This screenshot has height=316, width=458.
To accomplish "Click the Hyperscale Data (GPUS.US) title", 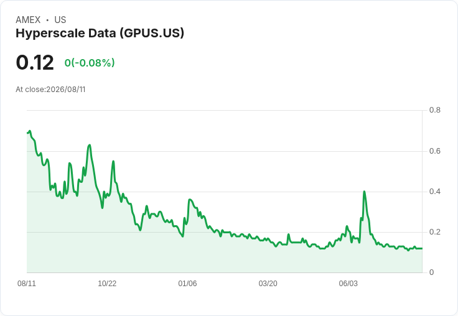I will pyautogui.click(x=100, y=34).
